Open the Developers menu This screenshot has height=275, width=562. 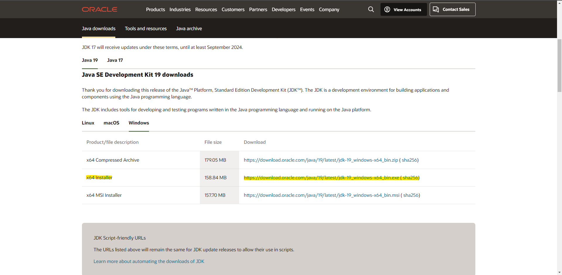[x=284, y=9]
